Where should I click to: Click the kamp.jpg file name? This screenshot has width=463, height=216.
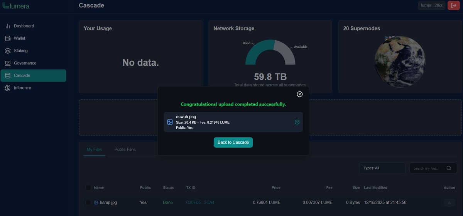click(108, 202)
